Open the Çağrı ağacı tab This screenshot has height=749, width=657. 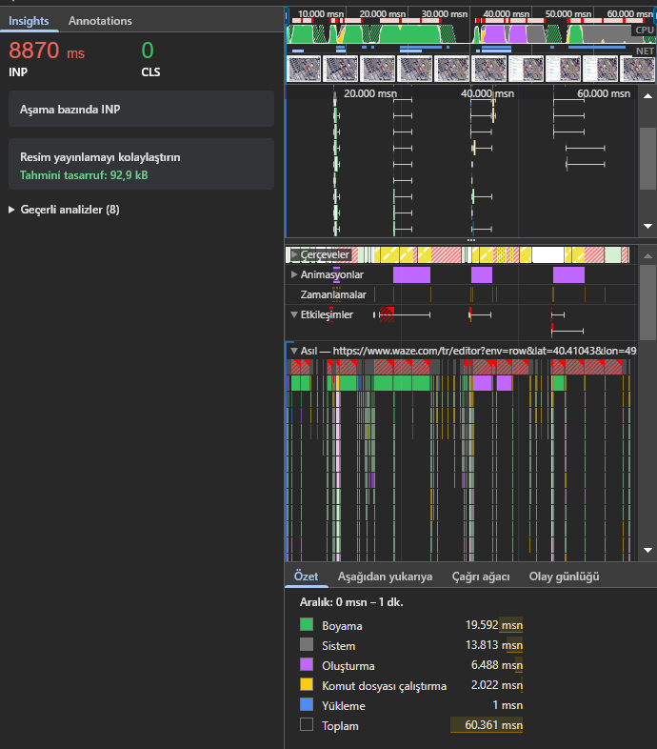pyautogui.click(x=481, y=577)
